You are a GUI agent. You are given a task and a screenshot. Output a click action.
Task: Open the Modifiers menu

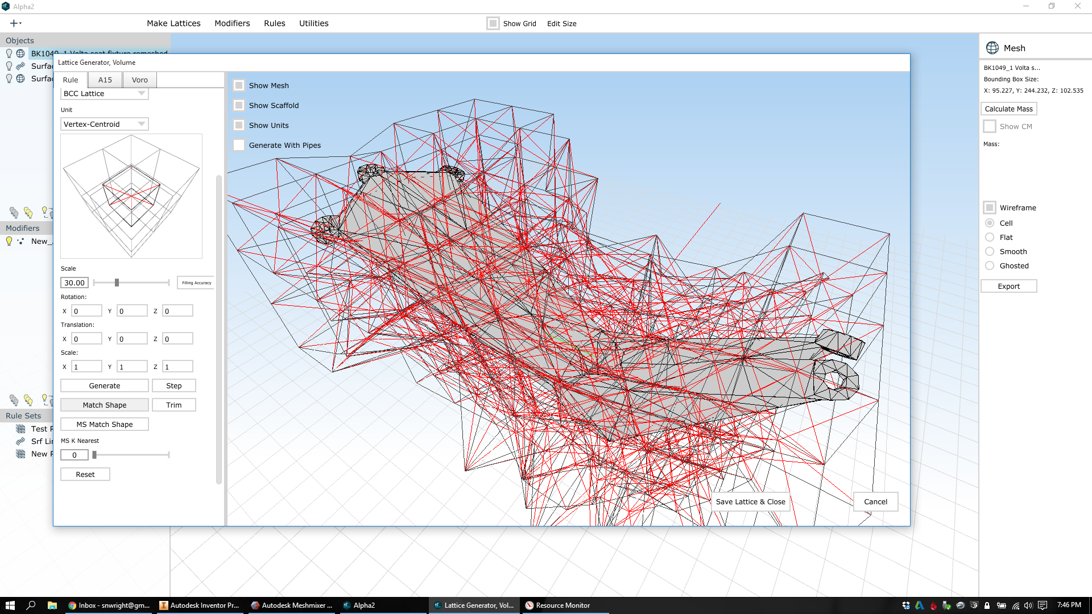tap(232, 23)
